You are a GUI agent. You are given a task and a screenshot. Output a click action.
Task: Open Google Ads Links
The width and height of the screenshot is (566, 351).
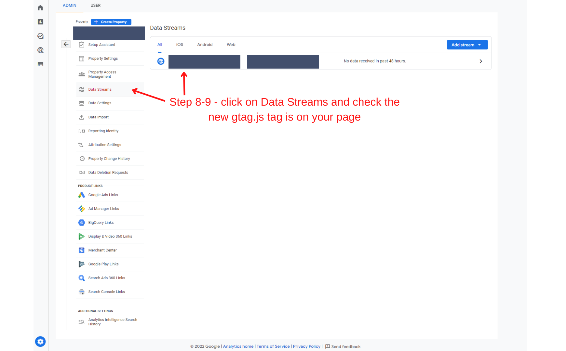click(x=103, y=195)
